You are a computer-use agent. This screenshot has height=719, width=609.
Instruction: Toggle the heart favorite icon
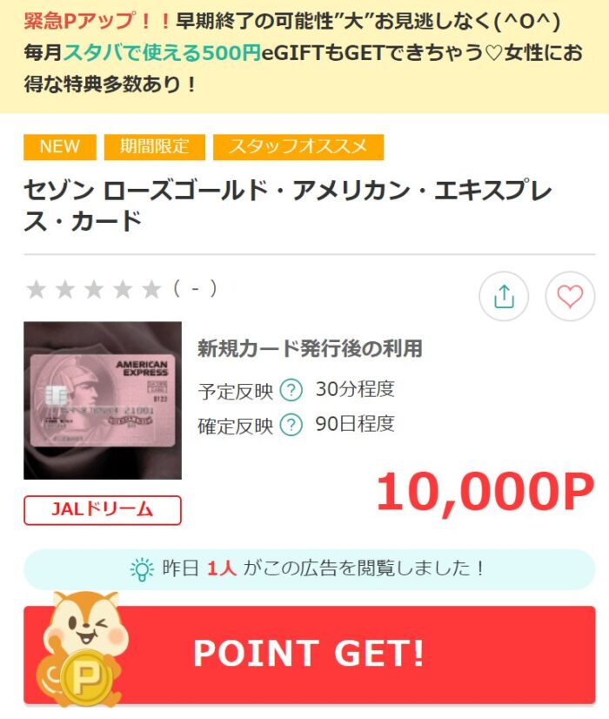[570, 296]
